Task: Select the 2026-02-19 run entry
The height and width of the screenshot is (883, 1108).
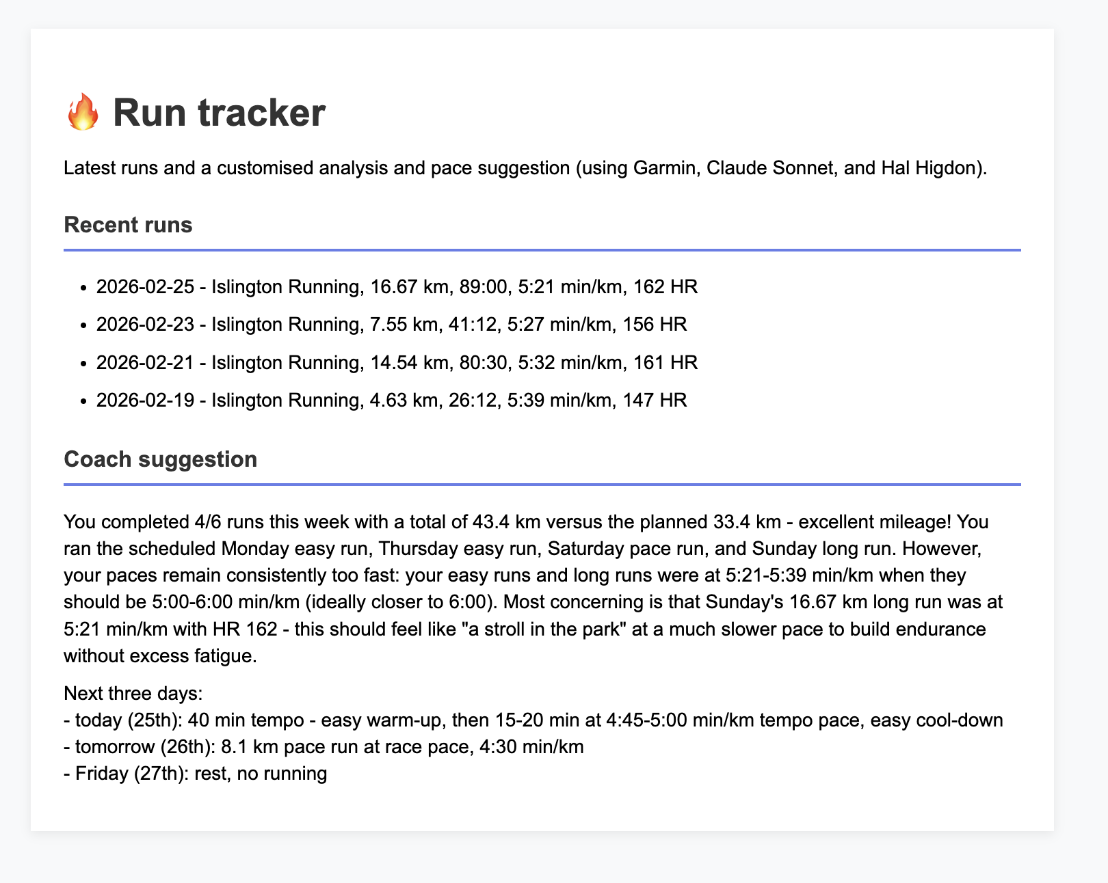Action: 391,399
